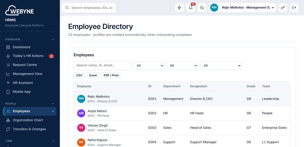Click the Department column header
This screenshot has height=147, width=304.
(x=172, y=86)
